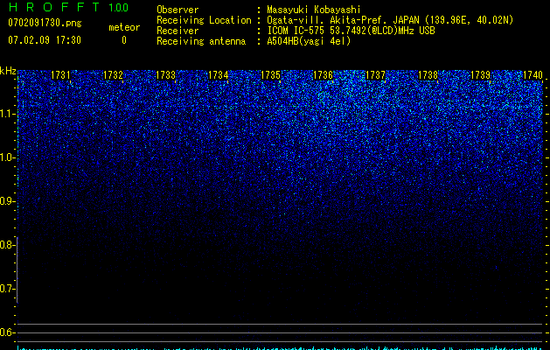Click the kHz axis unit label
This screenshot has height=350, width=550.
[8, 71]
